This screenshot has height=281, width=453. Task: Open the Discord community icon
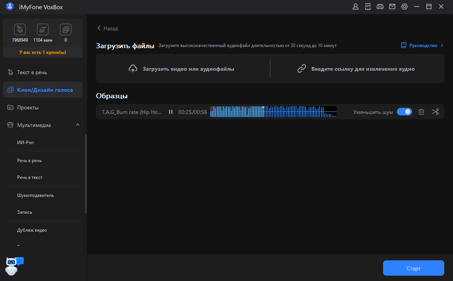[380, 6]
